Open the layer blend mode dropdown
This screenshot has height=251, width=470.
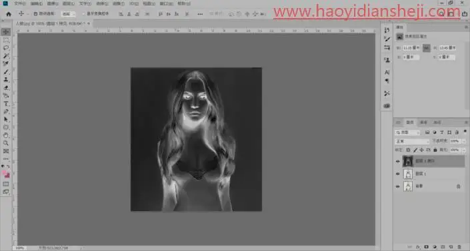[x=413, y=141]
